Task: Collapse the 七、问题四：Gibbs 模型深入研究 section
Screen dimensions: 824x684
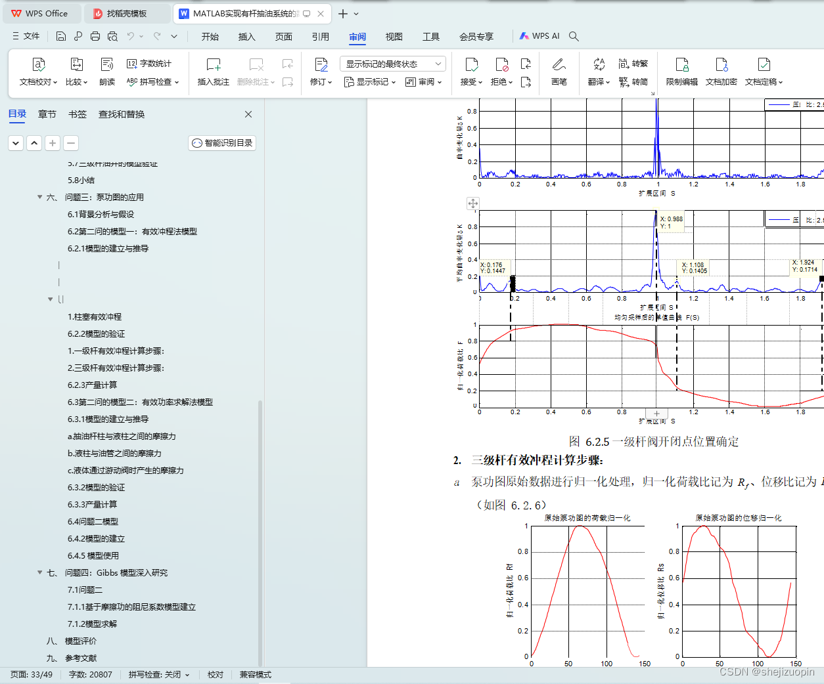Action: click(x=39, y=572)
